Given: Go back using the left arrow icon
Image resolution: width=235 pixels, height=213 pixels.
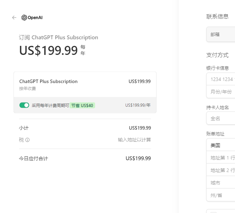Looking at the screenshot, I should 14,18.
